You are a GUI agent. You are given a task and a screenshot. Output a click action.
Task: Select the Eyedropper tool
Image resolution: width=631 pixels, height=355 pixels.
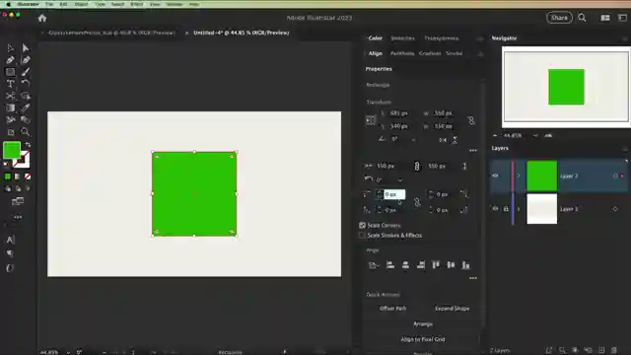[26, 107]
